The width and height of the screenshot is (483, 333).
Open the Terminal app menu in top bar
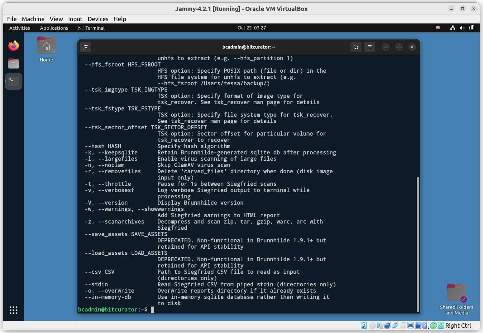click(91, 28)
